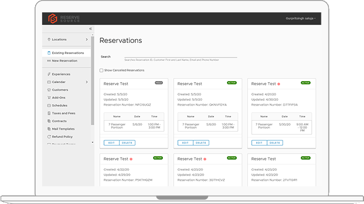
Task: Delete reservation D7TFIP3A
Action: pos(275,143)
